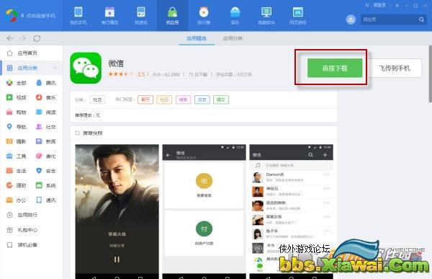The image size is (432, 279).
Task: Click the green 直接下载 download button
Action: 335,68
